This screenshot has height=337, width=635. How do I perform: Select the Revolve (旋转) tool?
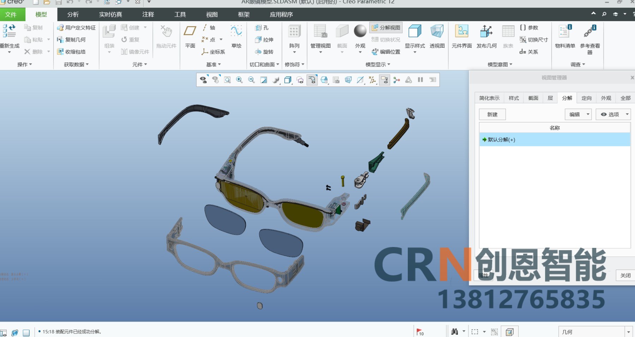tap(264, 52)
